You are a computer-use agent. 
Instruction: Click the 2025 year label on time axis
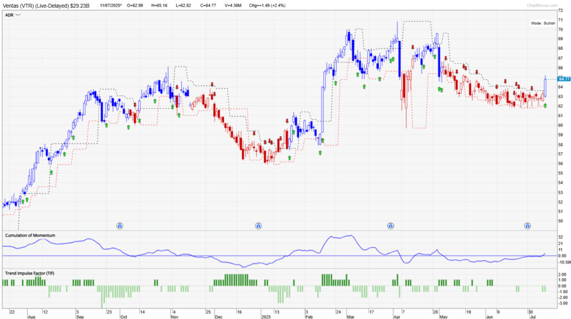266,317
